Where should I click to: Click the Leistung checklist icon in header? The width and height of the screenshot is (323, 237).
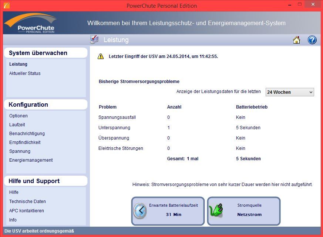(x=94, y=39)
